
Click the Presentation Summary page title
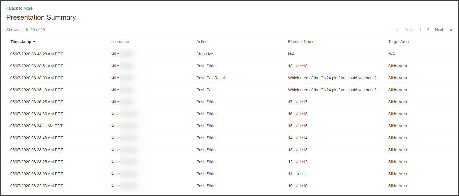(41, 17)
